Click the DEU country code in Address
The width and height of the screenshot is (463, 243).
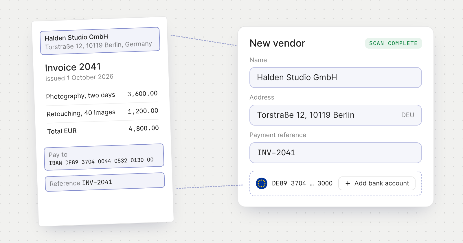[407, 115]
